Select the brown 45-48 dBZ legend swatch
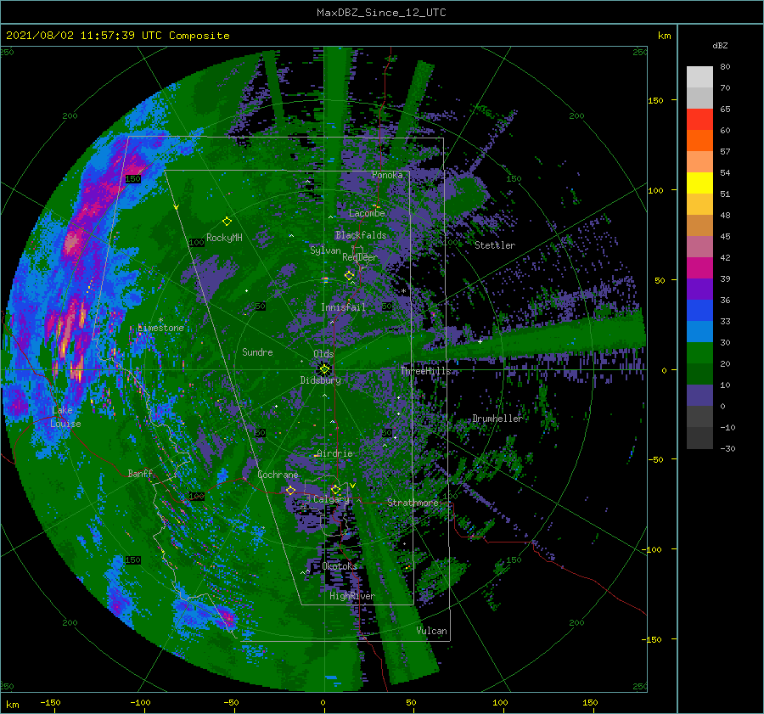Viewport: 764px width, 714px height. click(x=699, y=225)
